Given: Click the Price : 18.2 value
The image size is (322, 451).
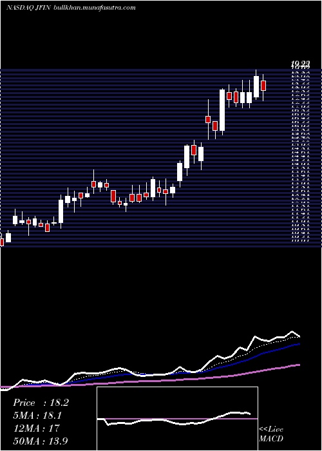Looking at the screenshot, I should [41, 403].
